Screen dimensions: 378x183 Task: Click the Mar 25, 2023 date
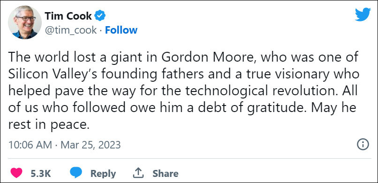(91, 145)
